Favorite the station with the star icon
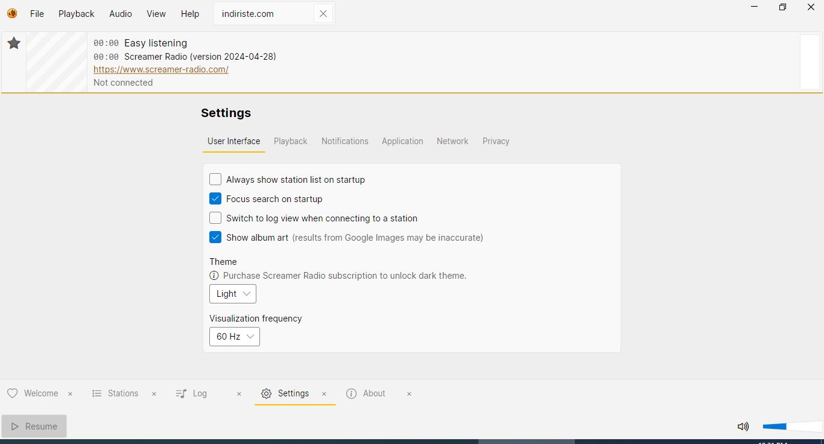The image size is (824, 444). [x=14, y=43]
